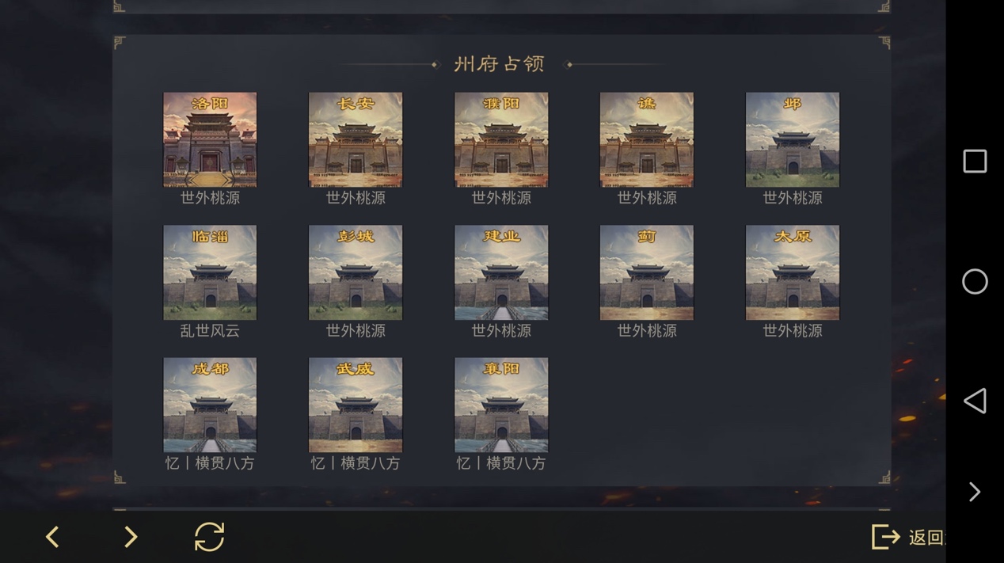1004x563 pixels.
Task: Tap the Android home circle button
Action: click(x=975, y=282)
